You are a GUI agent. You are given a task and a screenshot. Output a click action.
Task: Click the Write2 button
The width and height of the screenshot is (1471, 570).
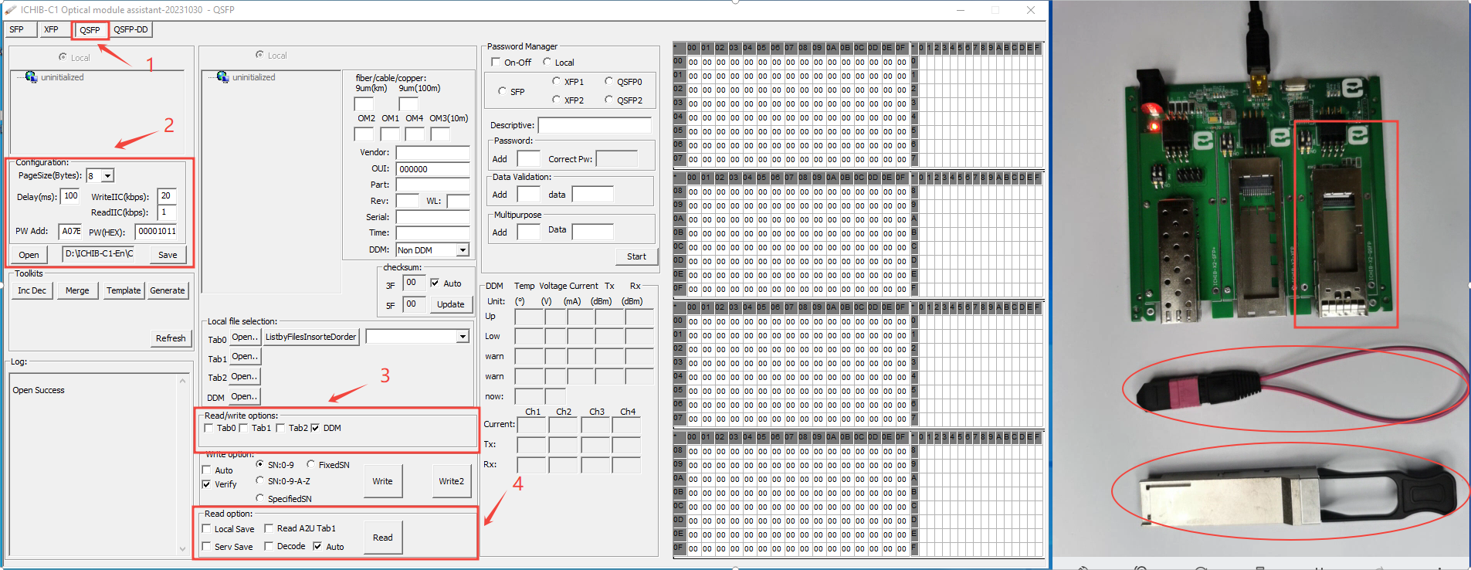pyautogui.click(x=451, y=481)
